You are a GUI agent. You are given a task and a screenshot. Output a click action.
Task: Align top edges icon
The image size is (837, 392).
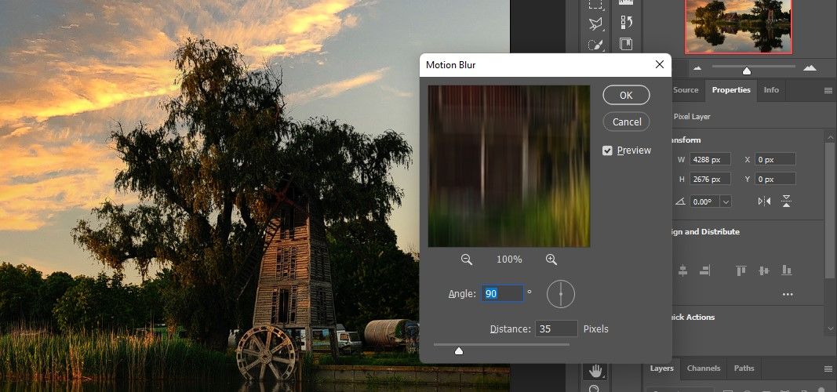click(x=741, y=270)
